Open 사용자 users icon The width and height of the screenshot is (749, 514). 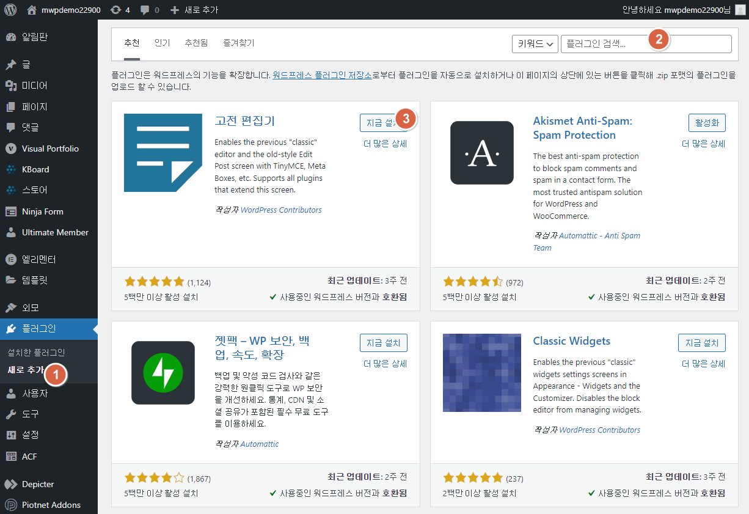click(10, 393)
